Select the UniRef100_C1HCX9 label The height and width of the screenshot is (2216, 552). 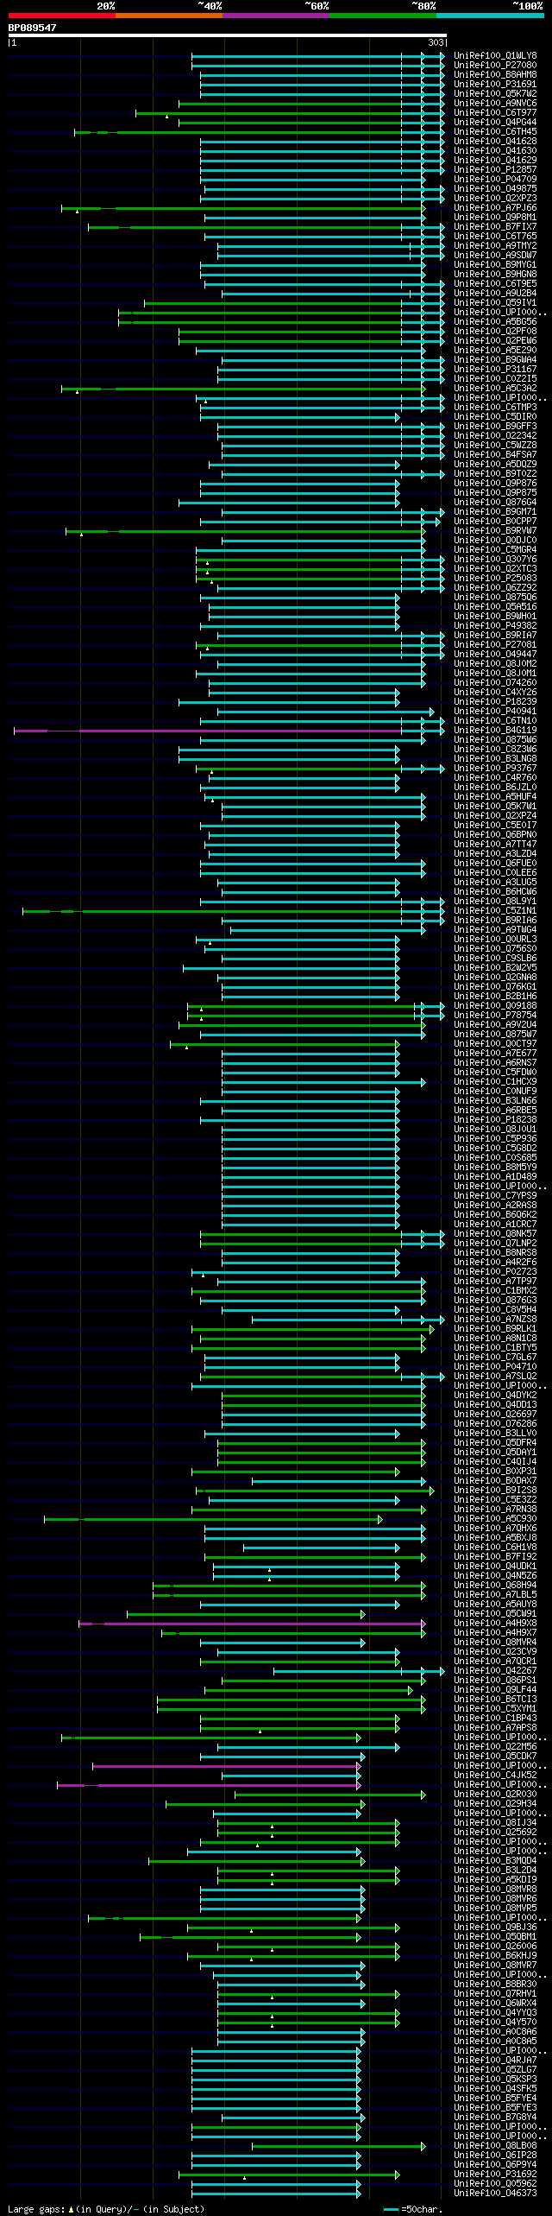tap(495, 1081)
